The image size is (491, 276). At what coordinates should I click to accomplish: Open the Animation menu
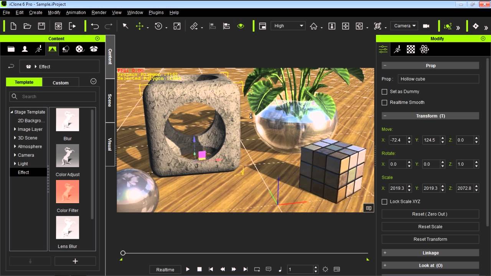[x=76, y=12]
